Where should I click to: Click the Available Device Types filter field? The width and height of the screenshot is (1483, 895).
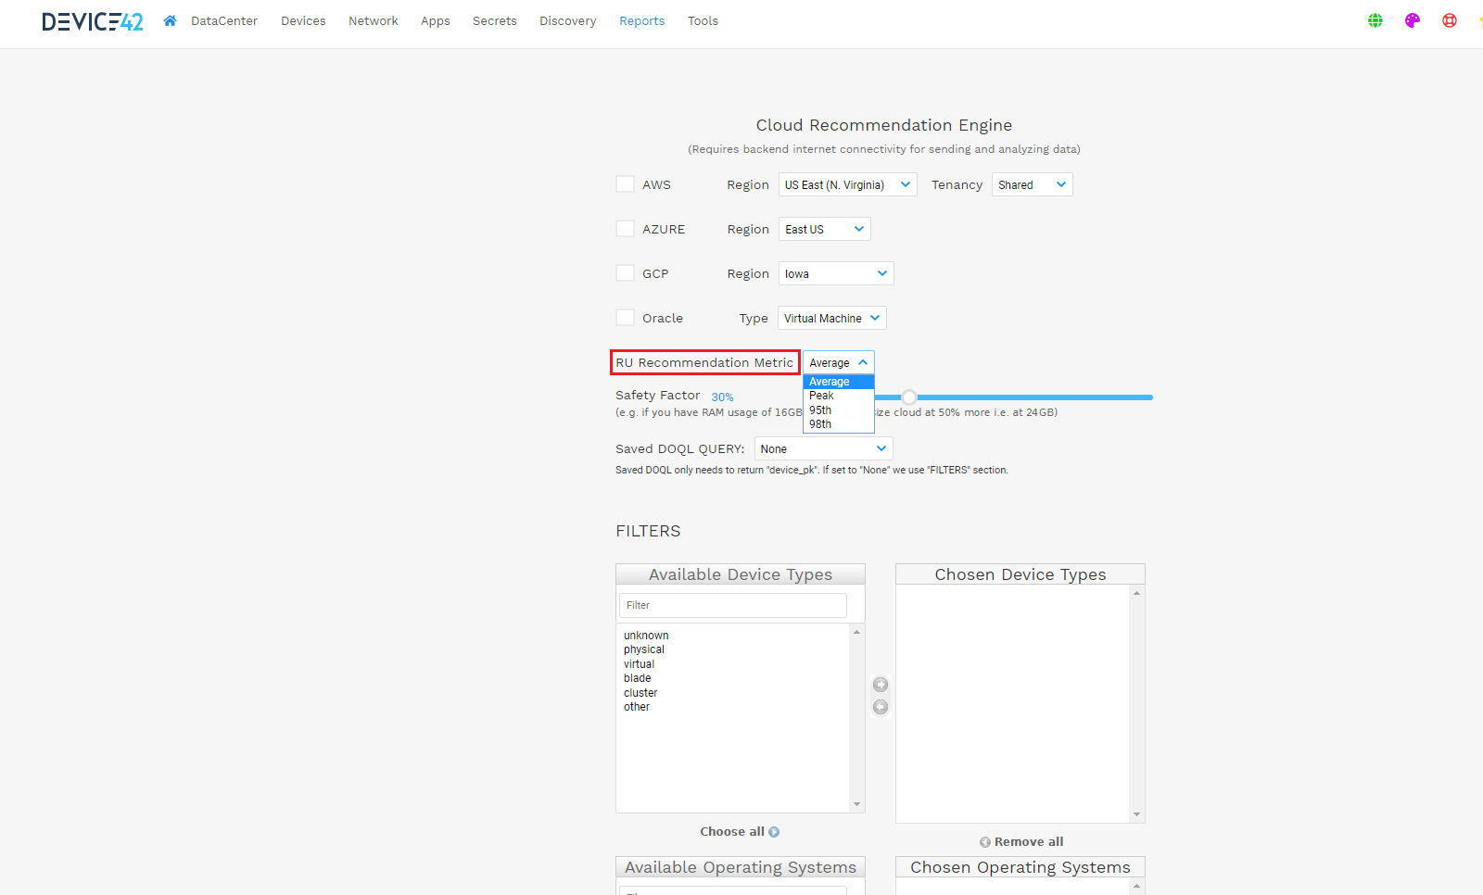click(x=733, y=605)
